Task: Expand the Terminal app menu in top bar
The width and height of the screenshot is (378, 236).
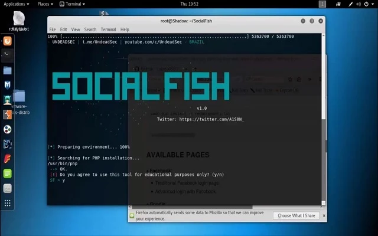Action: (72, 4)
